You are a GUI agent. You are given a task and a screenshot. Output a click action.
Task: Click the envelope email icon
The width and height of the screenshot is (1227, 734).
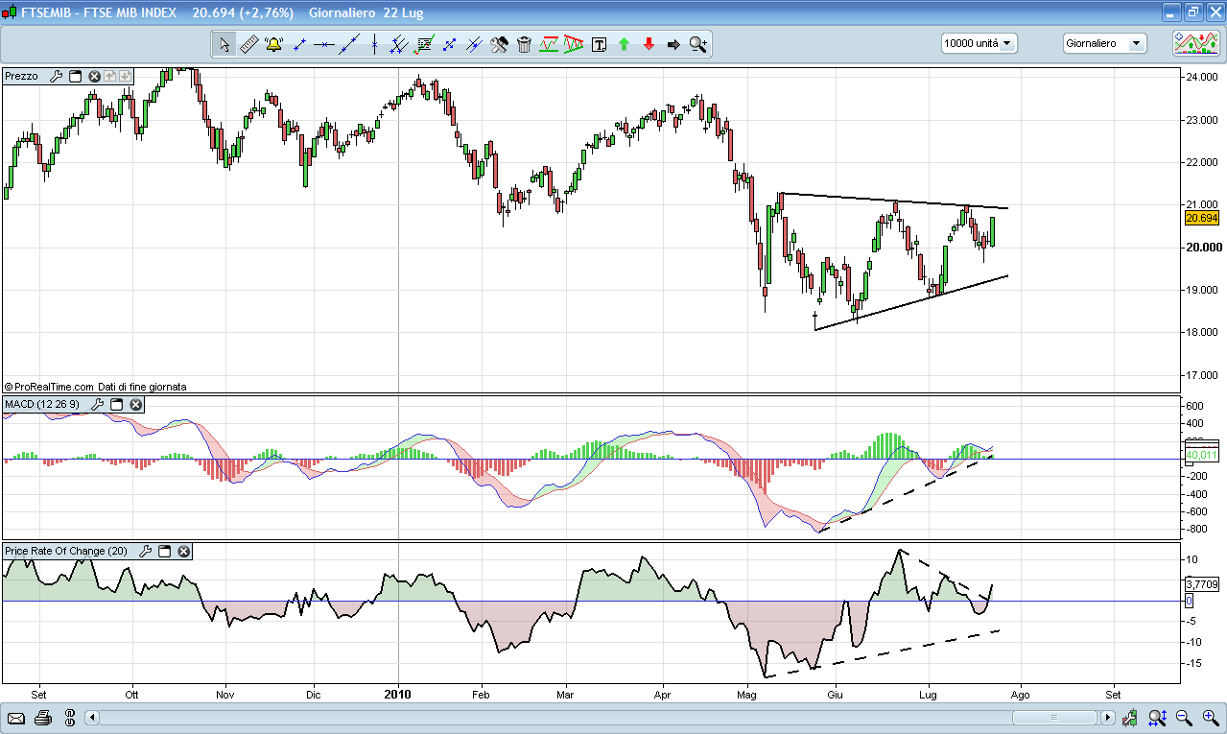click(x=16, y=717)
